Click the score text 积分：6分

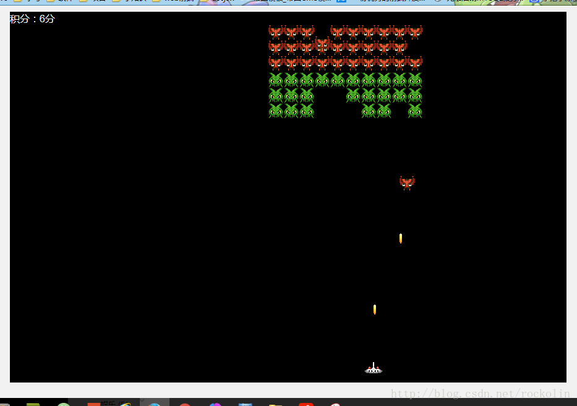[32, 19]
